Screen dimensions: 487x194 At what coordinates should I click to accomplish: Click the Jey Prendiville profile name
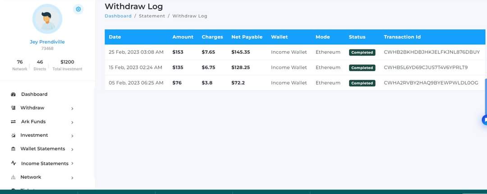click(x=47, y=42)
